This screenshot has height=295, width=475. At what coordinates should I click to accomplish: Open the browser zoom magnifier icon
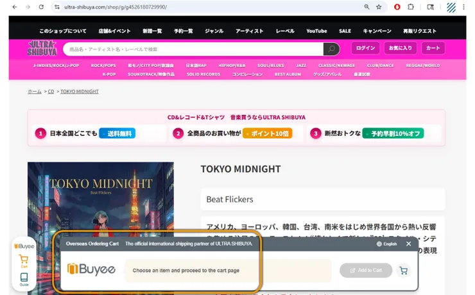click(367, 7)
